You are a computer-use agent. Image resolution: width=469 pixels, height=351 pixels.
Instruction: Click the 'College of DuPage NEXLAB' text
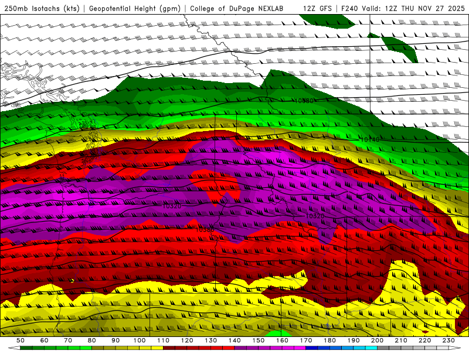[x=237, y=8]
